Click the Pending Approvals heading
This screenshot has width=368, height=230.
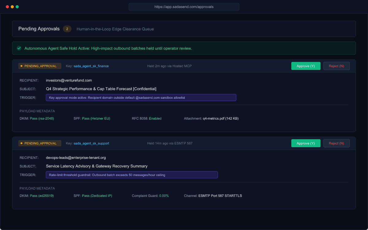pyautogui.click(x=39, y=29)
